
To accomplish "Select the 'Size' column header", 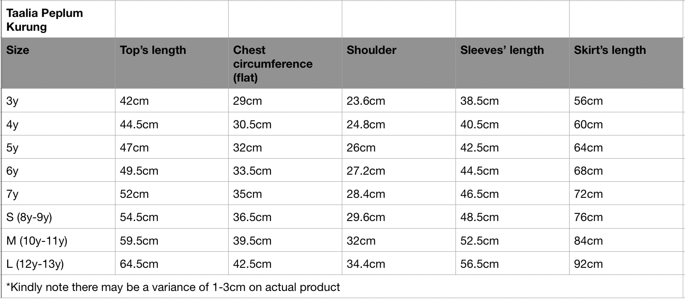I will click(x=18, y=50).
